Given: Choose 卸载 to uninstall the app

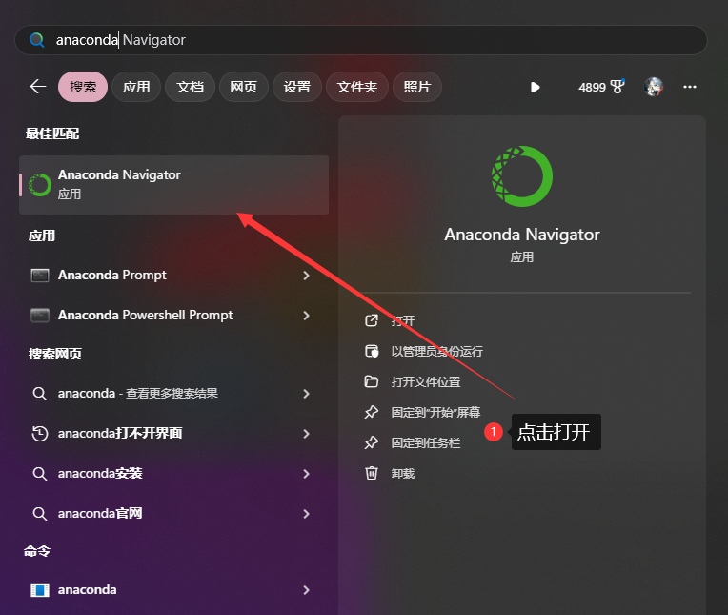Looking at the screenshot, I should (x=402, y=473).
